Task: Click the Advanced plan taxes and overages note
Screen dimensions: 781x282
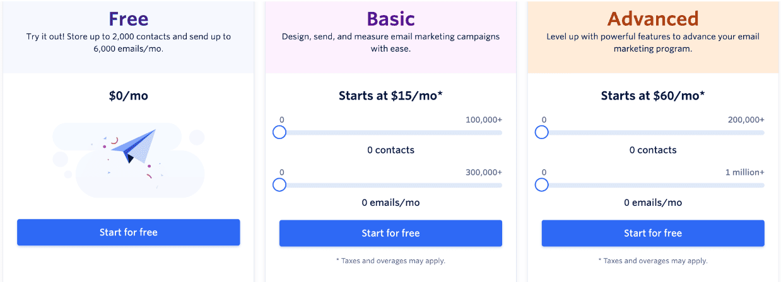Action: coord(653,261)
